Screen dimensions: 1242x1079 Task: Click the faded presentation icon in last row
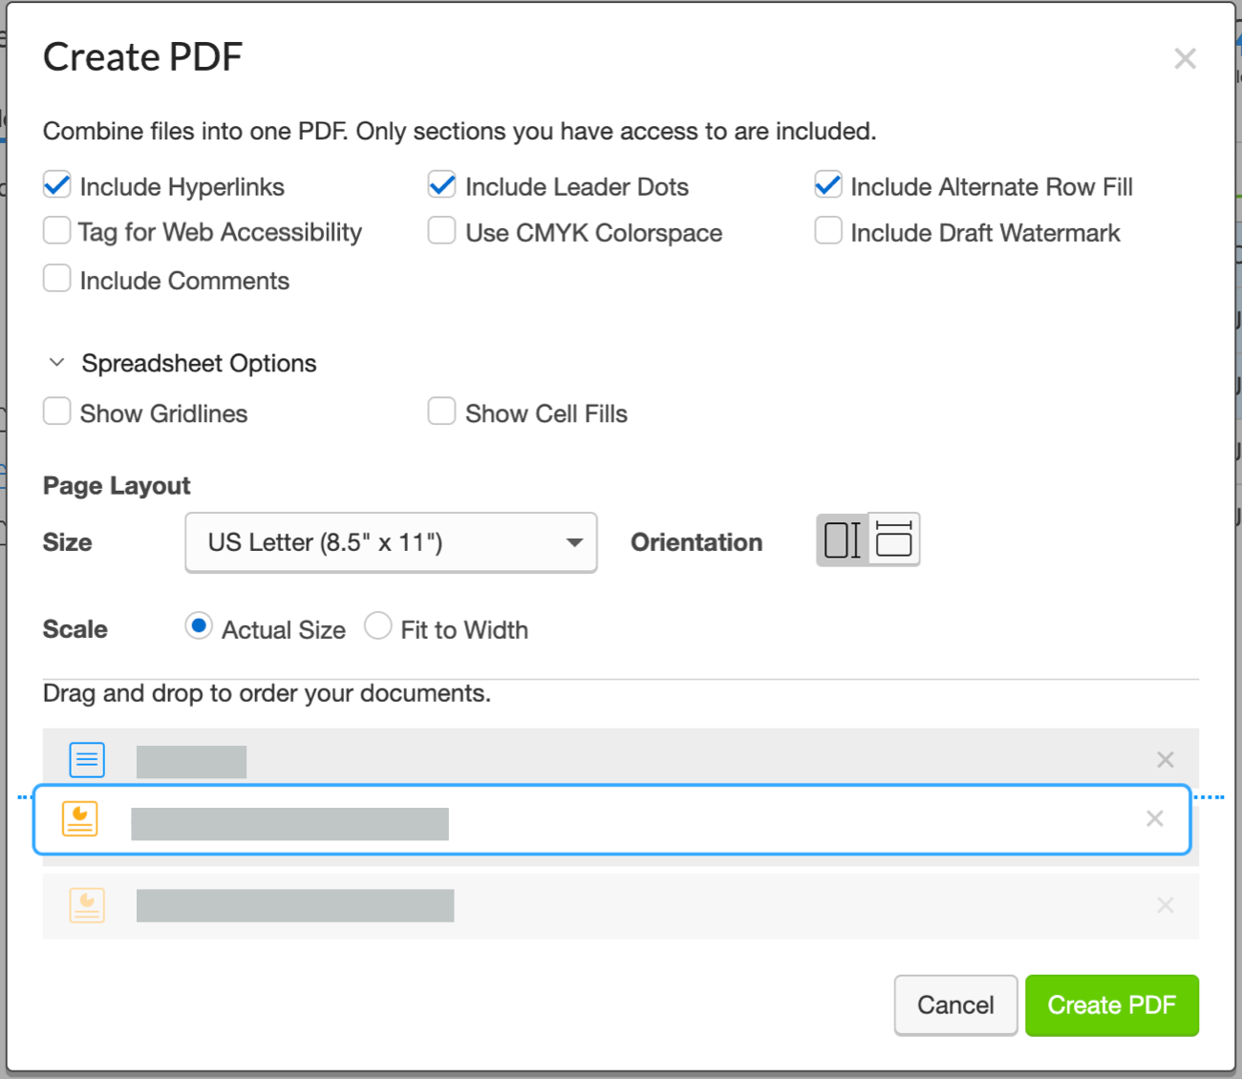(87, 905)
